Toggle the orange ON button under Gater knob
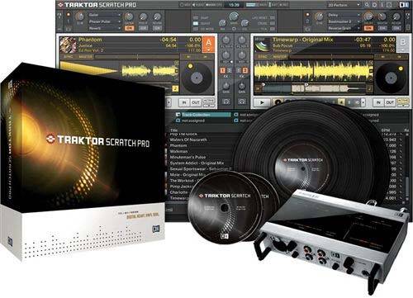 coord(129,28)
